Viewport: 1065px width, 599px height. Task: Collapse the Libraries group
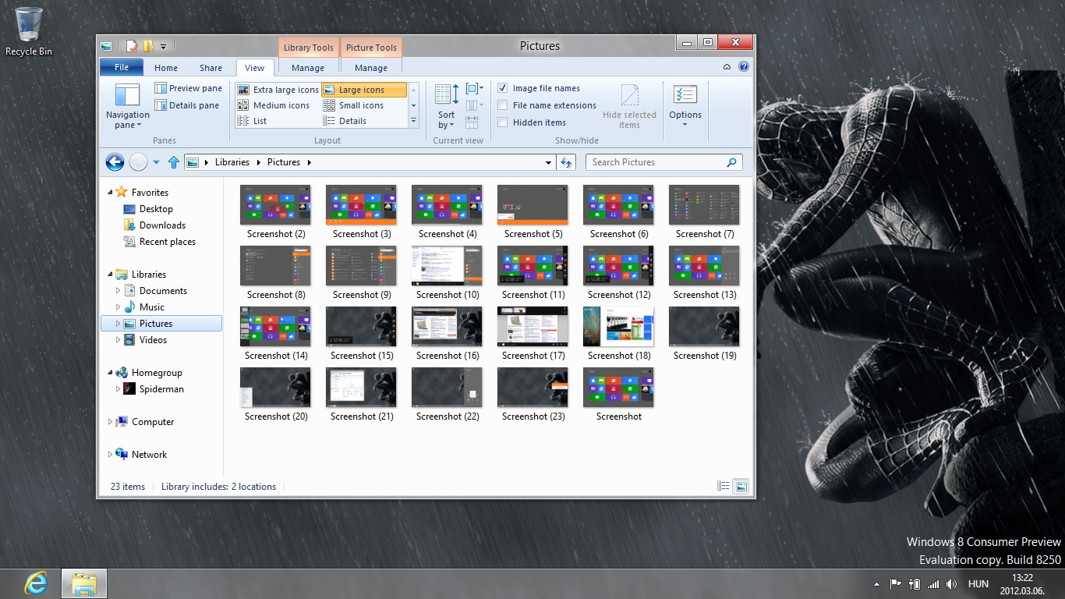click(x=110, y=275)
